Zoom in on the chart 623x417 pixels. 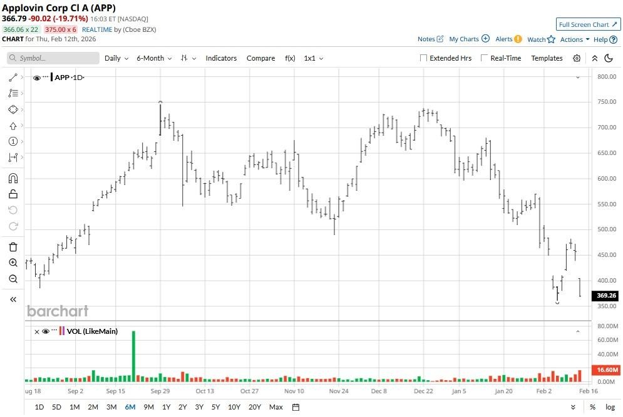[x=13, y=263]
